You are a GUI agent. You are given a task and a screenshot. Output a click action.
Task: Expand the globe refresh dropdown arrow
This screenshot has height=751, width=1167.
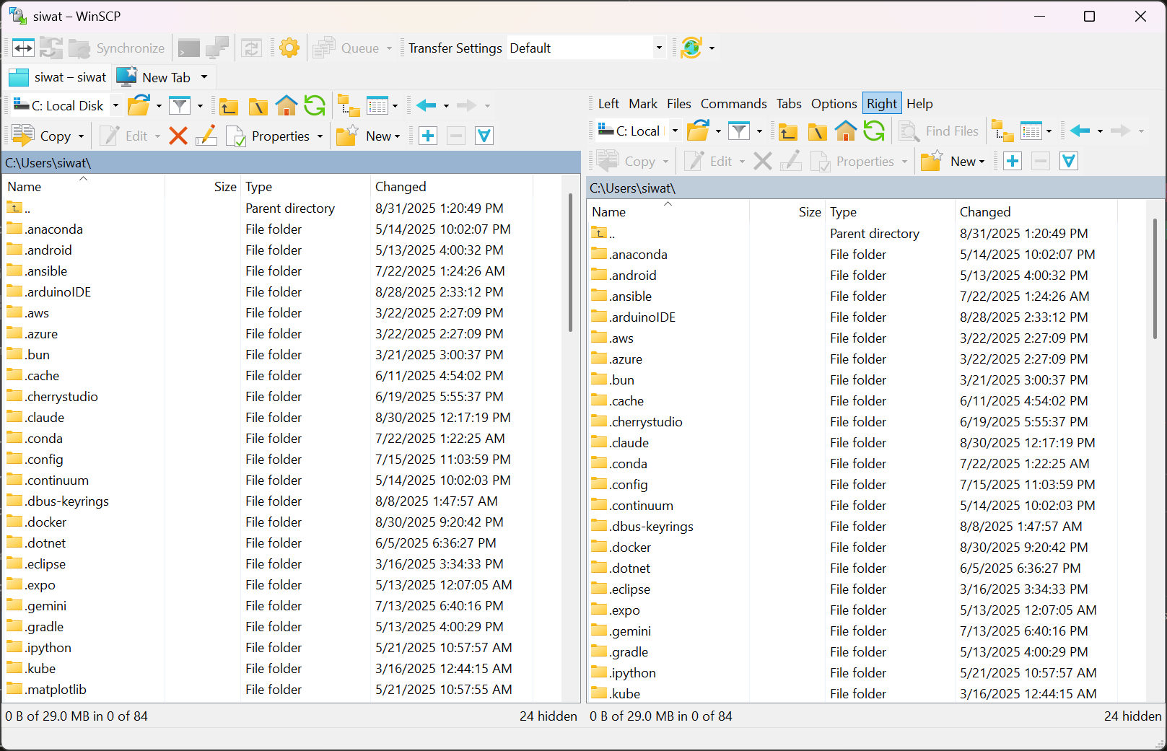712,48
